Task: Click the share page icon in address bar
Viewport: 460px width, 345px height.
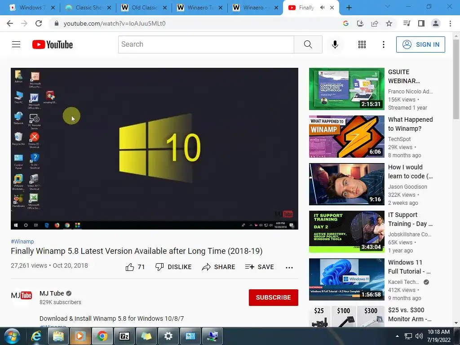Action: (x=375, y=23)
